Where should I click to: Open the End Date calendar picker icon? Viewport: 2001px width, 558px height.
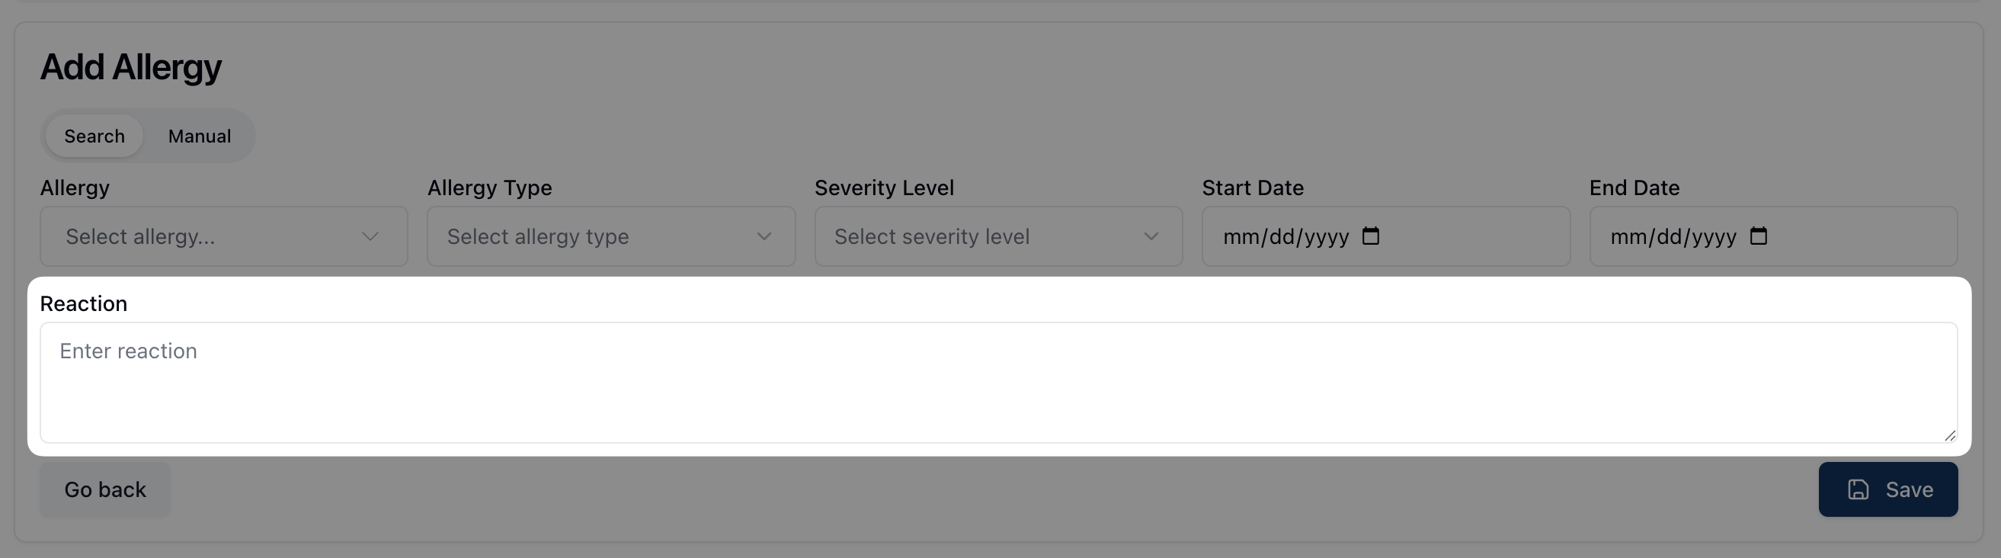(1758, 236)
